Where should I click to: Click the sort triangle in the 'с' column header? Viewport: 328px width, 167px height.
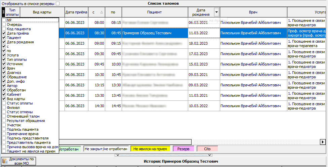(102, 12)
